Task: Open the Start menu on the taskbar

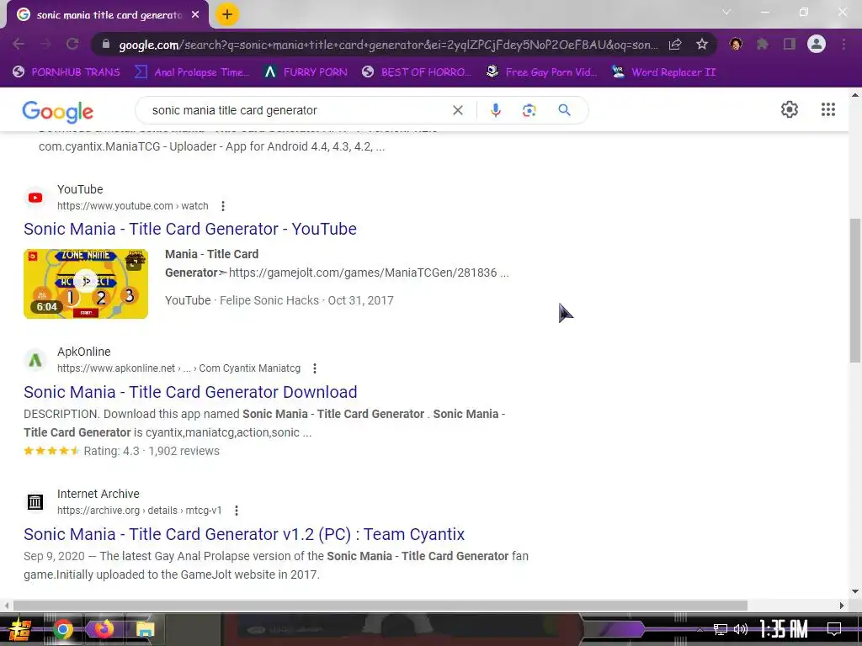Action: tap(19, 630)
